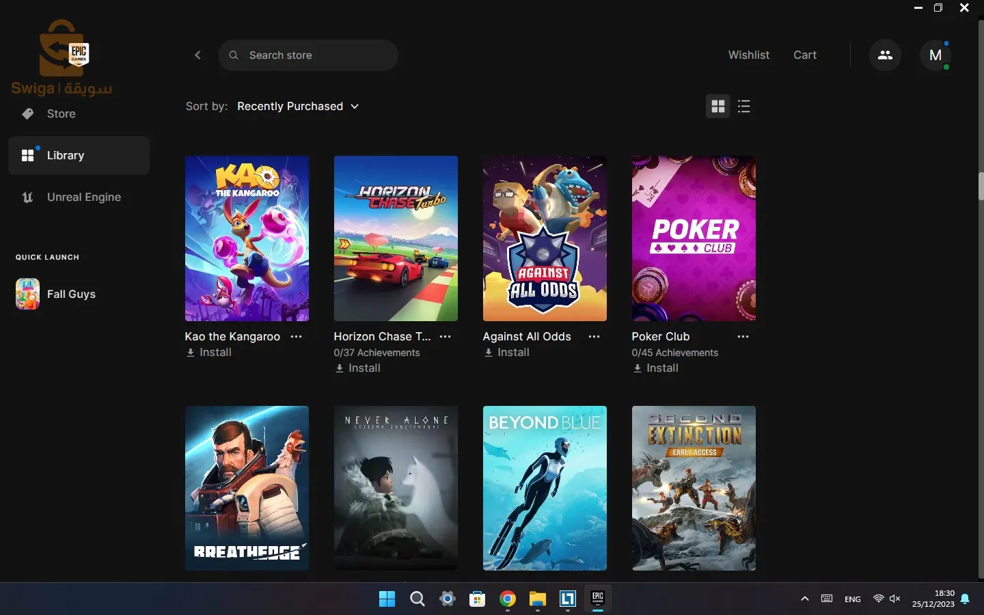Open the Cart page

coord(805,55)
